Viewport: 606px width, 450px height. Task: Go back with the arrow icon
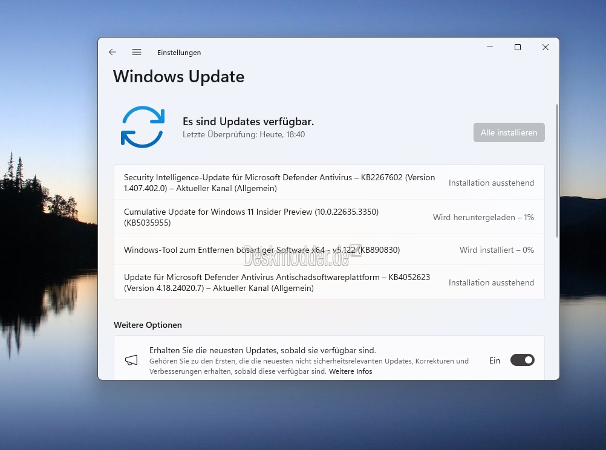tap(112, 52)
